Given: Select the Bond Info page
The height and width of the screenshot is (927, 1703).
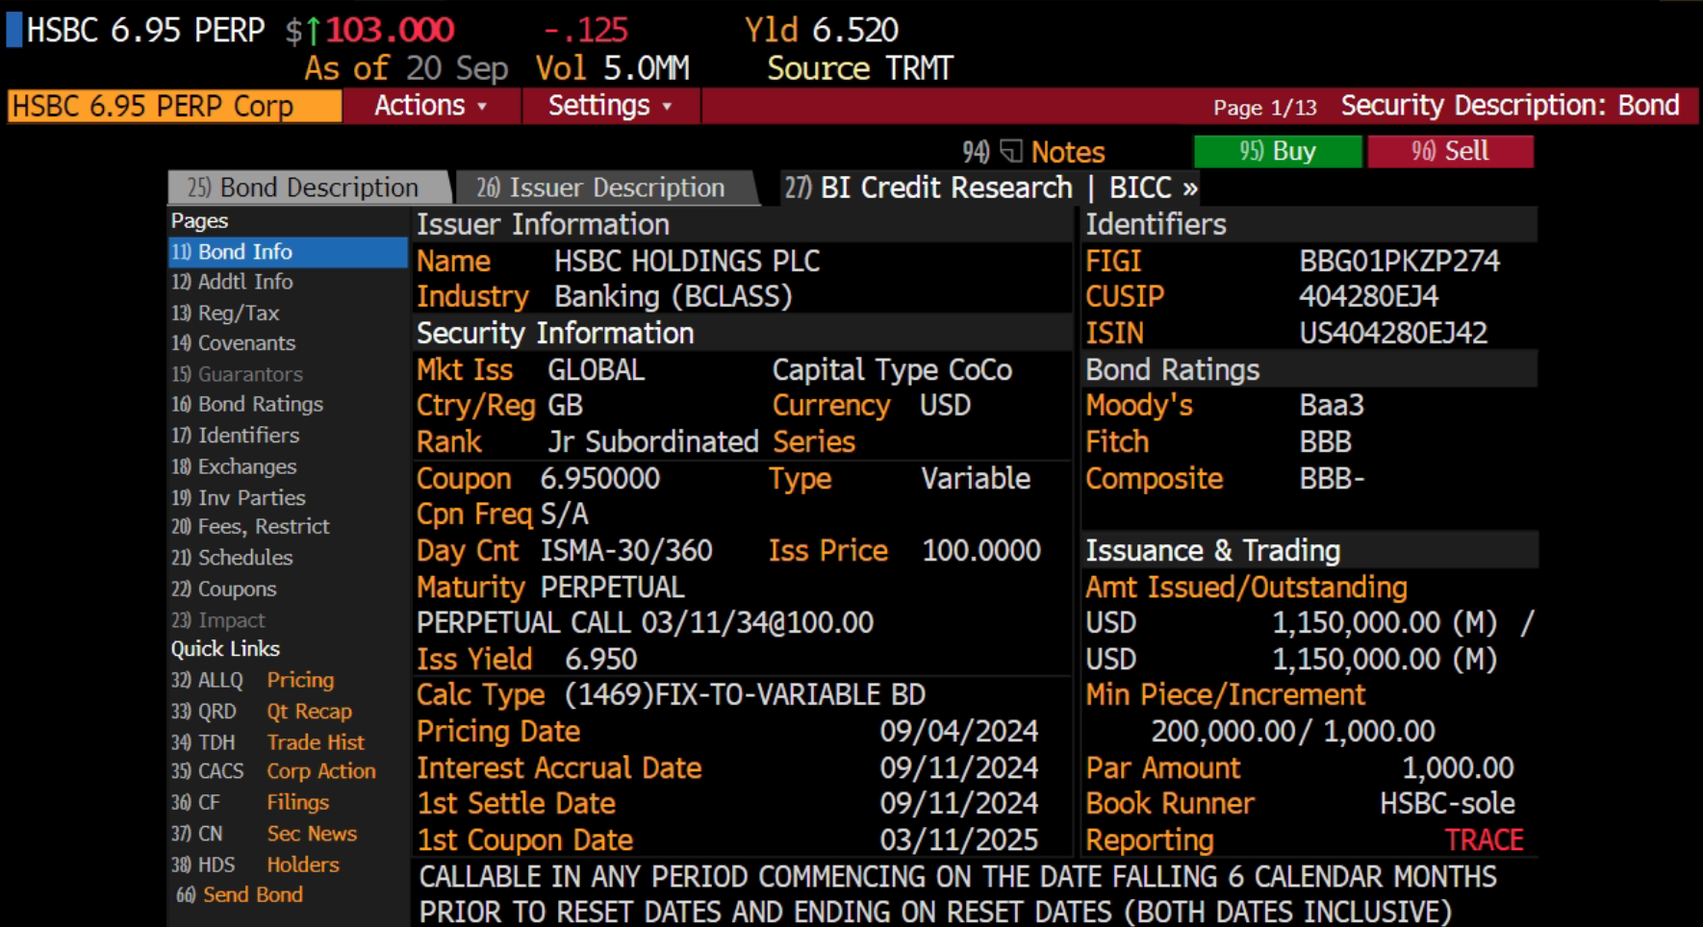Looking at the screenshot, I should pos(287,252).
